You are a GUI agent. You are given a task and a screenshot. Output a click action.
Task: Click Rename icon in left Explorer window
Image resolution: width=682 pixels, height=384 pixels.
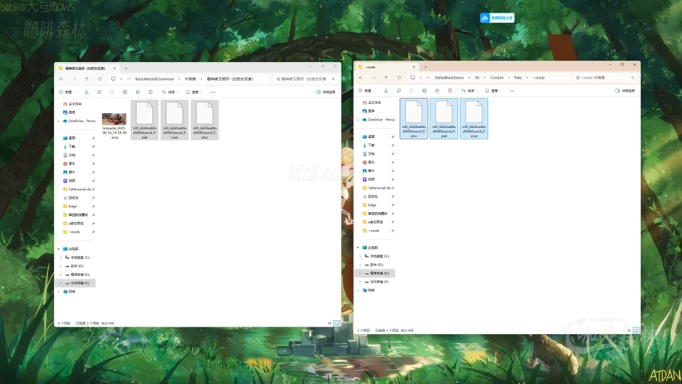[x=125, y=92]
